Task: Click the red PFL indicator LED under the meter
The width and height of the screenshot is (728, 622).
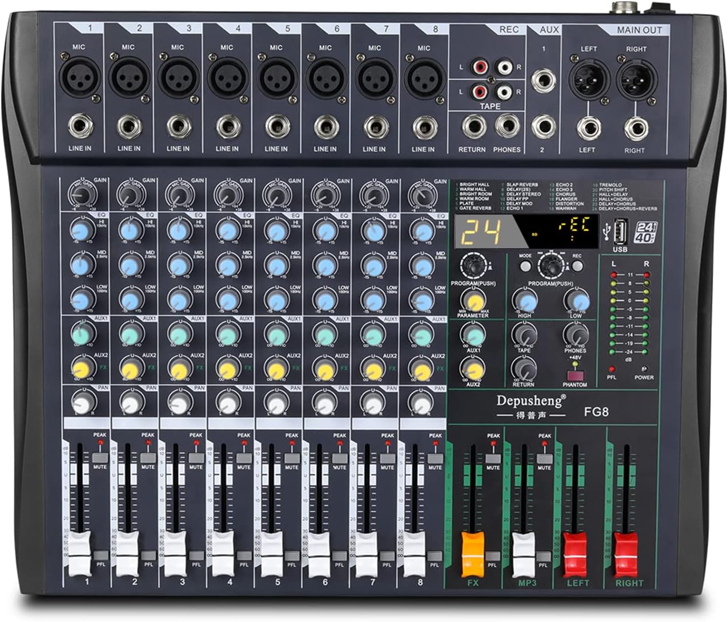Action: tap(612, 370)
